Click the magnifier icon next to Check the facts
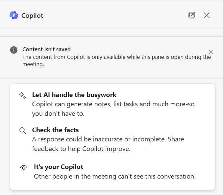 (23, 131)
